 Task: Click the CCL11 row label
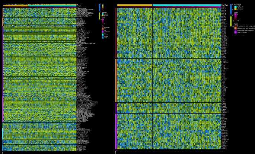[x=224, y=9]
